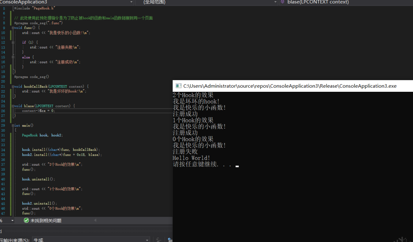This screenshot has width=413, height=242.
Task: Click '1个Hook的效果' in the console output
Action: [193, 120]
